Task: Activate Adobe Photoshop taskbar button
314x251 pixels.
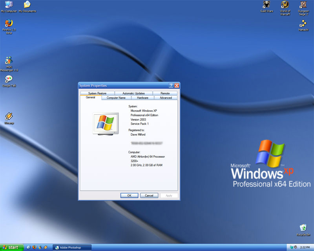Action: 72,247
